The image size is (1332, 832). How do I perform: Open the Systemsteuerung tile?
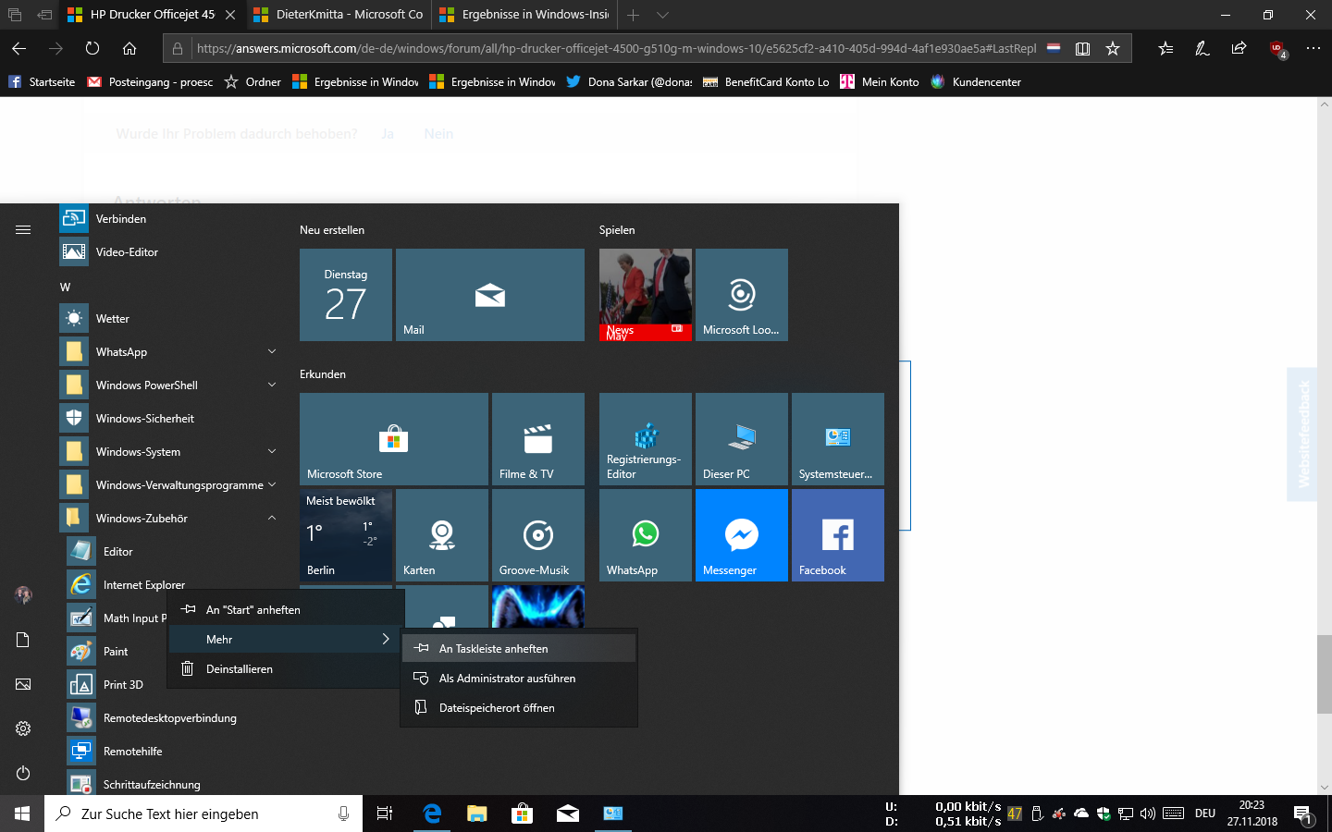coord(838,439)
